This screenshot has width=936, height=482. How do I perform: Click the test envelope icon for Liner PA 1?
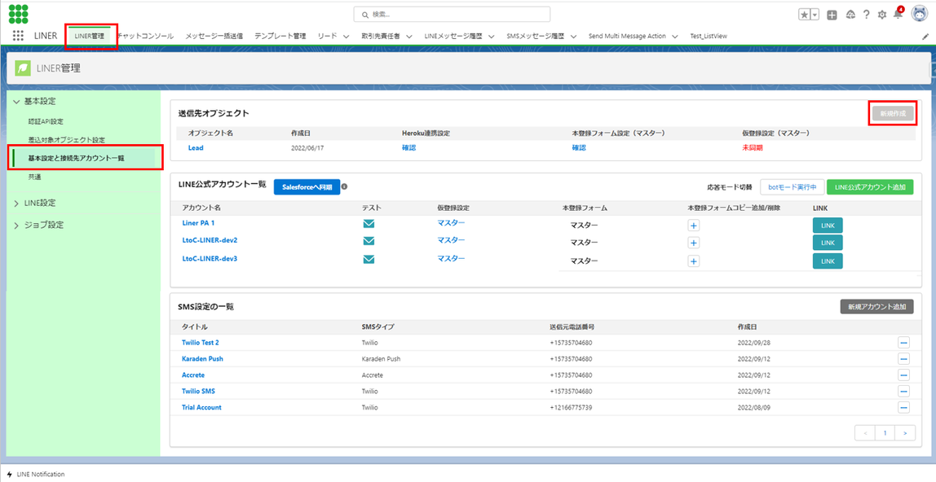369,224
